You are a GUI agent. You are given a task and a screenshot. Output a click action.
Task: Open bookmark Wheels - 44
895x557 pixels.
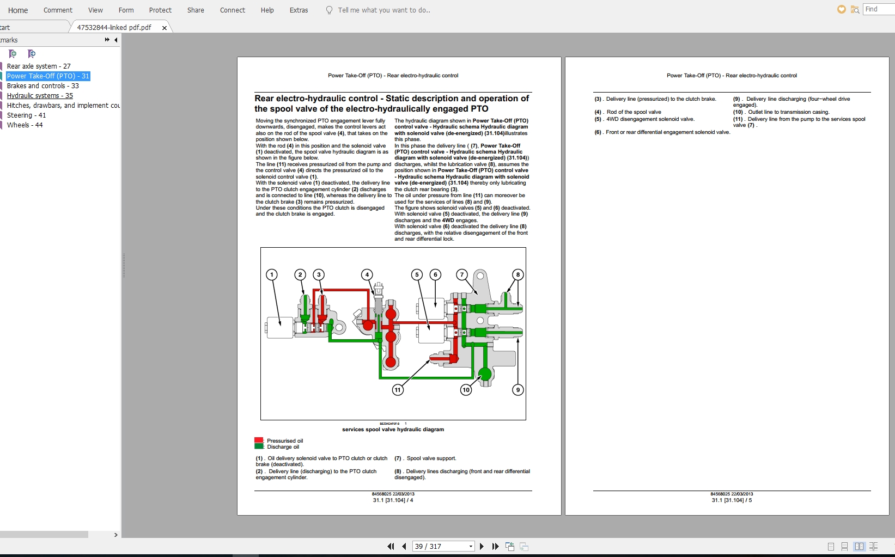pyautogui.click(x=25, y=125)
